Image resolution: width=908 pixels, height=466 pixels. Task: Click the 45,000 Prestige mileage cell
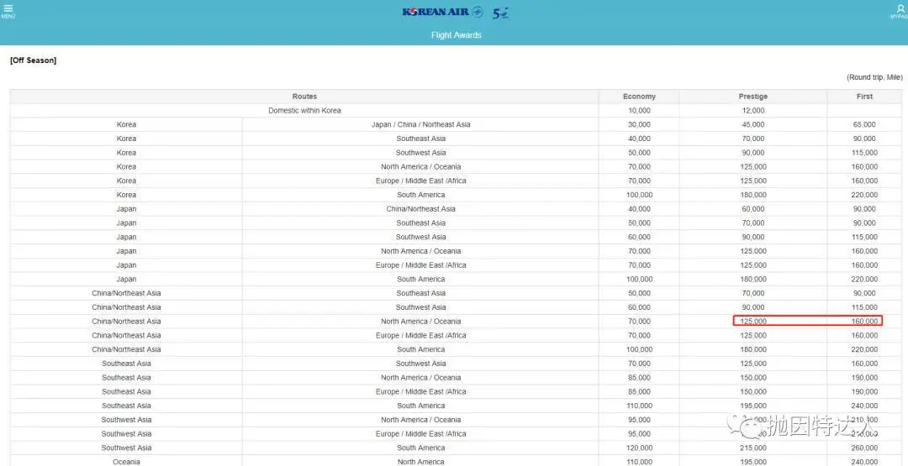coord(752,125)
